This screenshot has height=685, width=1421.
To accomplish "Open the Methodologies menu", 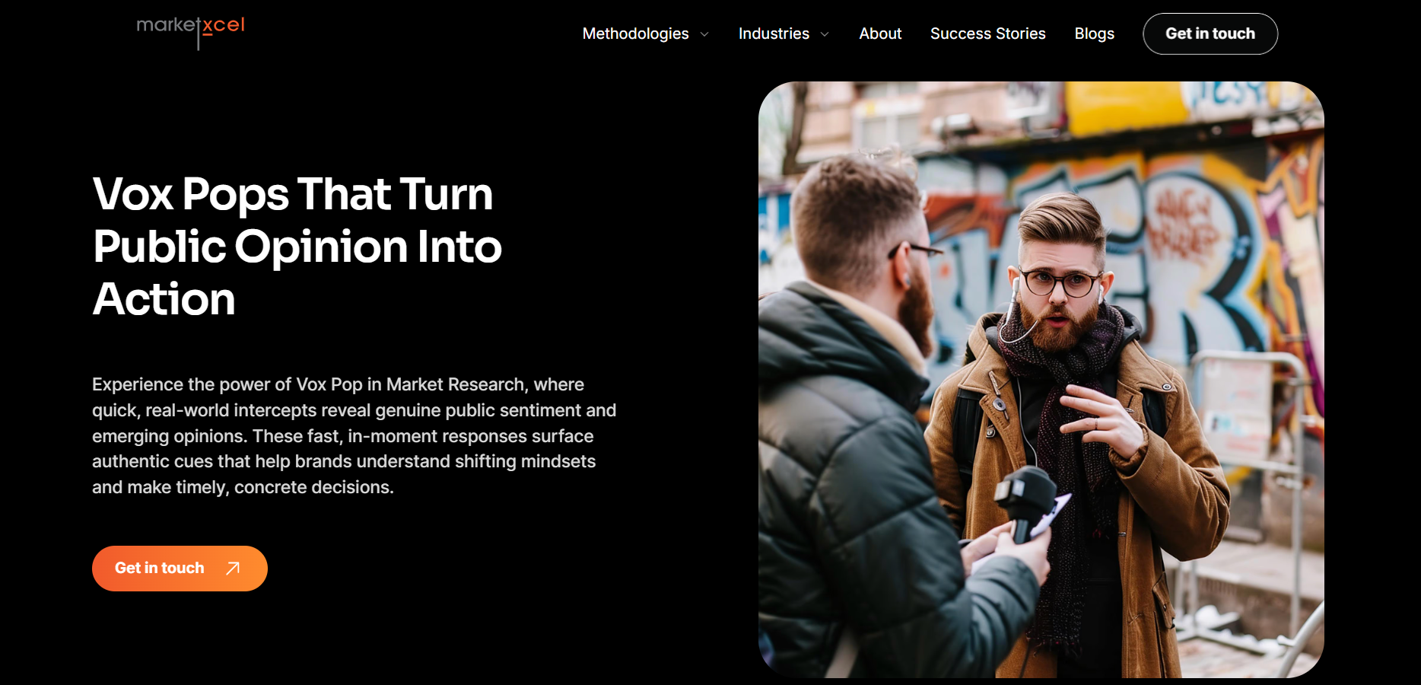I will point(635,33).
